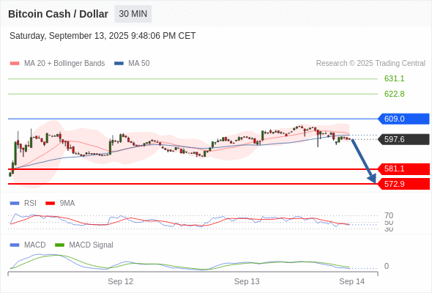Select the 597.6 current price tag
The image size is (432, 293).
pyautogui.click(x=404, y=139)
